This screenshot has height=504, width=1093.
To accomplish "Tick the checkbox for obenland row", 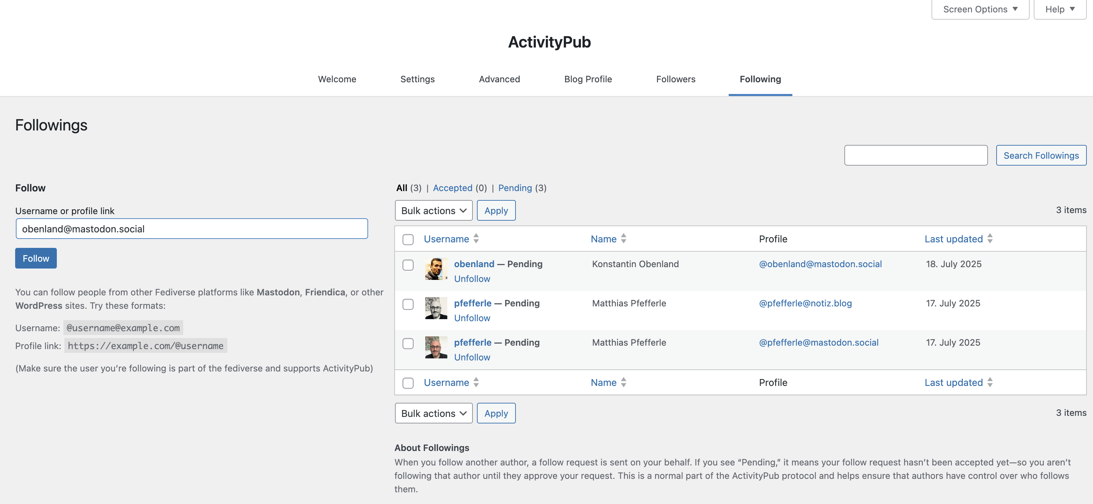I will [x=408, y=265].
